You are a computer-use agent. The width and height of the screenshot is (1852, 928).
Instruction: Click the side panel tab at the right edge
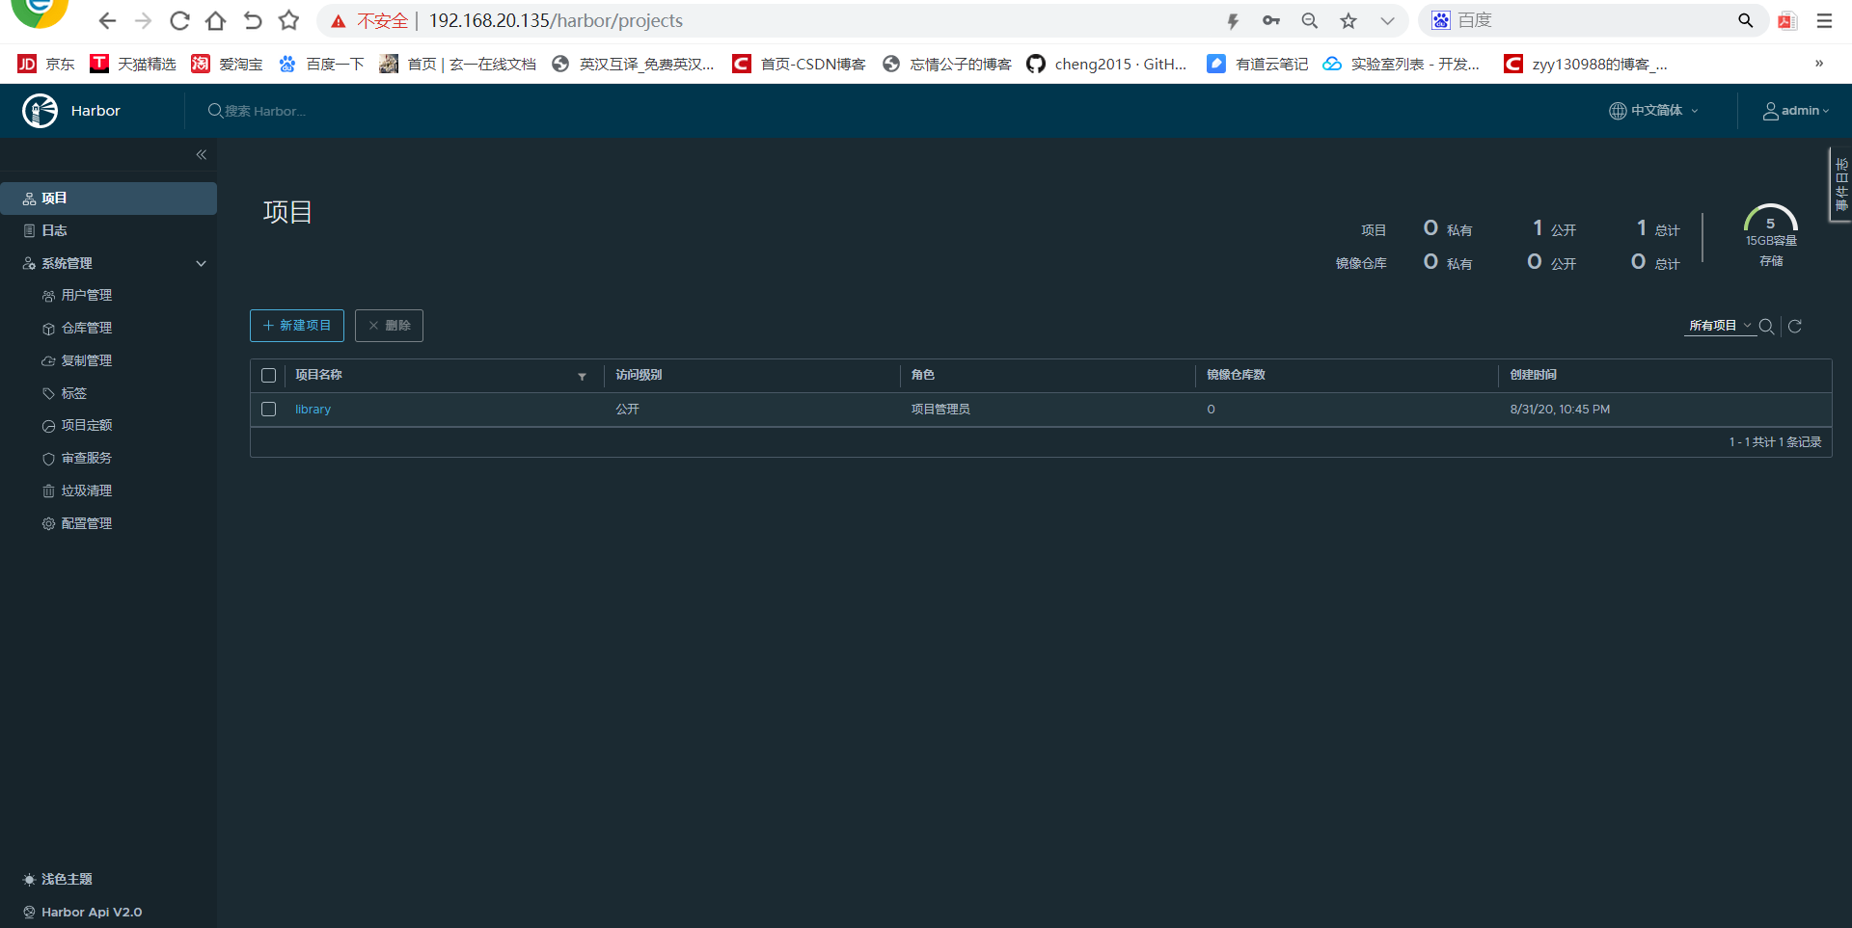1840,185
